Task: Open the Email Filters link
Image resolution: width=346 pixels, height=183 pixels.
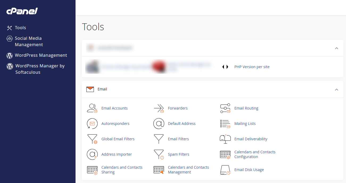Action: click(178, 139)
